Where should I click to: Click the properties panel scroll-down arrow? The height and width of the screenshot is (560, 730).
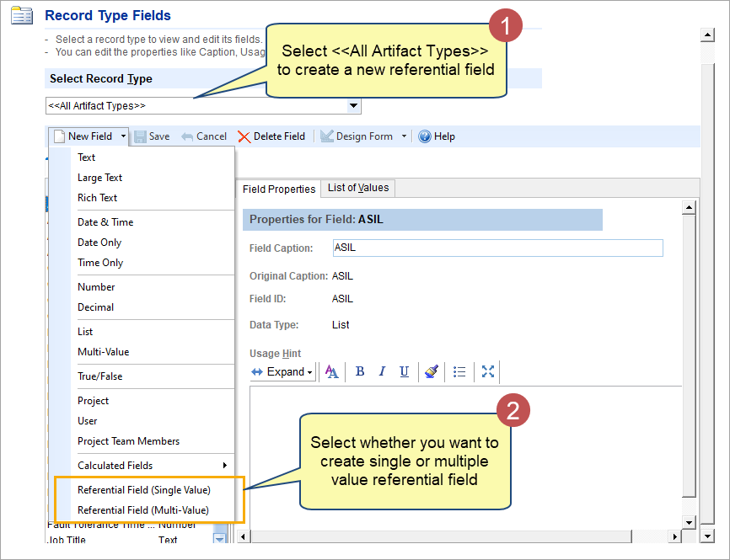tap(689, 522)
